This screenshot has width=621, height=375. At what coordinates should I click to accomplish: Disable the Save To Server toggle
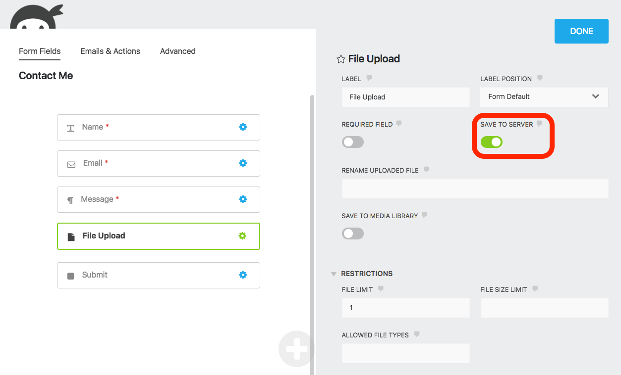point(491,142)
